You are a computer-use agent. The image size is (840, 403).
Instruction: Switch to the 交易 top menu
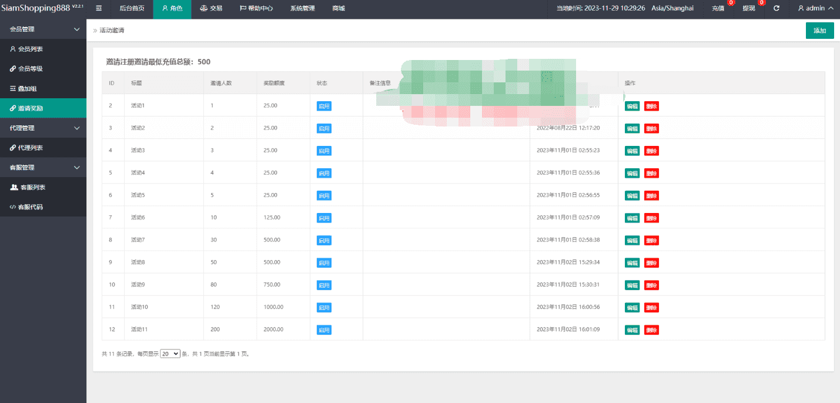point(211,8)
